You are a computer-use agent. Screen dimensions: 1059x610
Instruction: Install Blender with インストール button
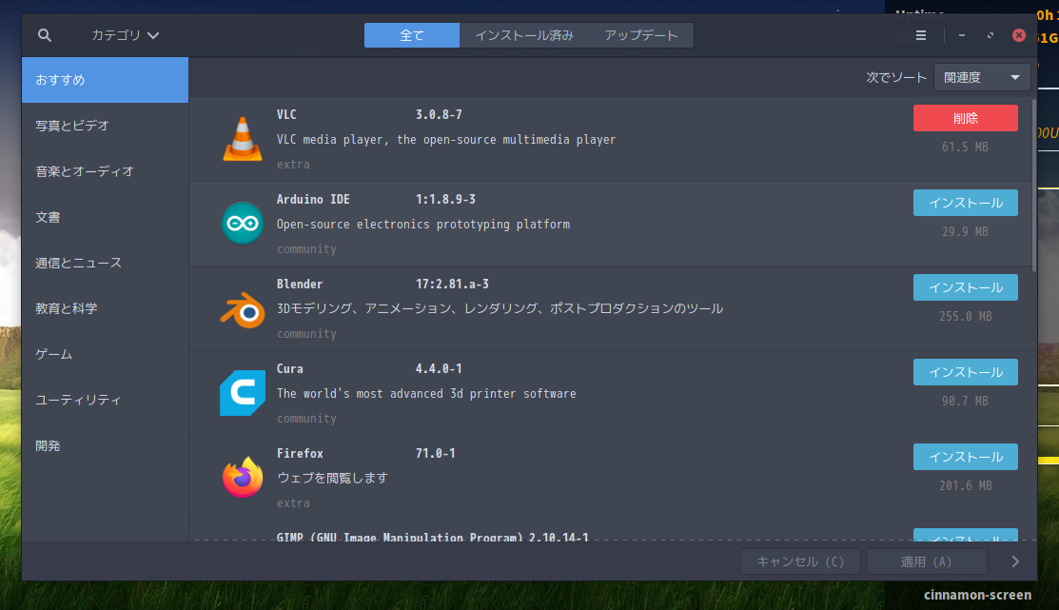coord(965,287)
